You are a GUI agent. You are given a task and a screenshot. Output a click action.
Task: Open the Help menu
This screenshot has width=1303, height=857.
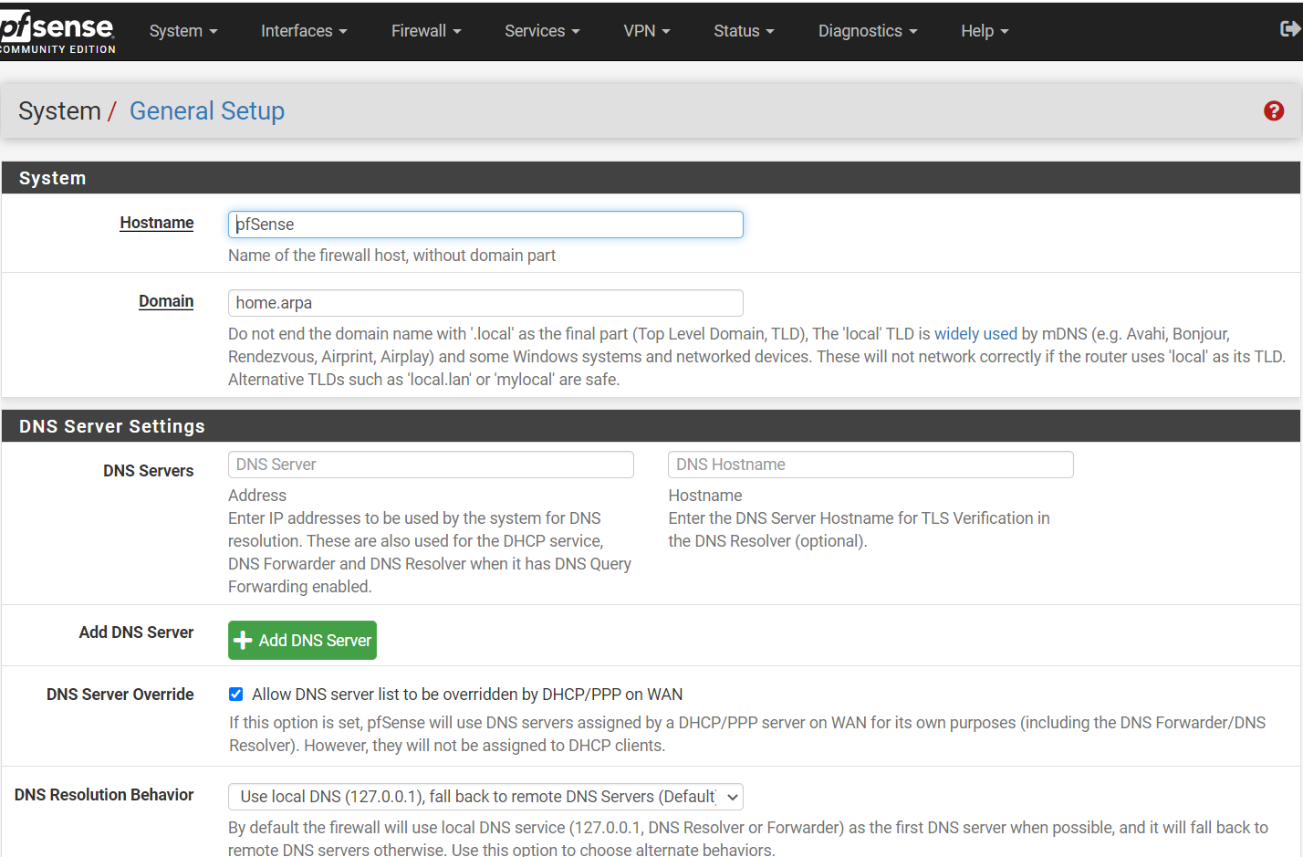(x=985, y=31)
